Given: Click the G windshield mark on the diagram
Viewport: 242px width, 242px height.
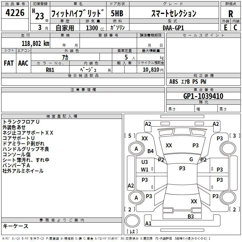Looking at the screenshot, I should pyautogui.click(x=191, y=159).
